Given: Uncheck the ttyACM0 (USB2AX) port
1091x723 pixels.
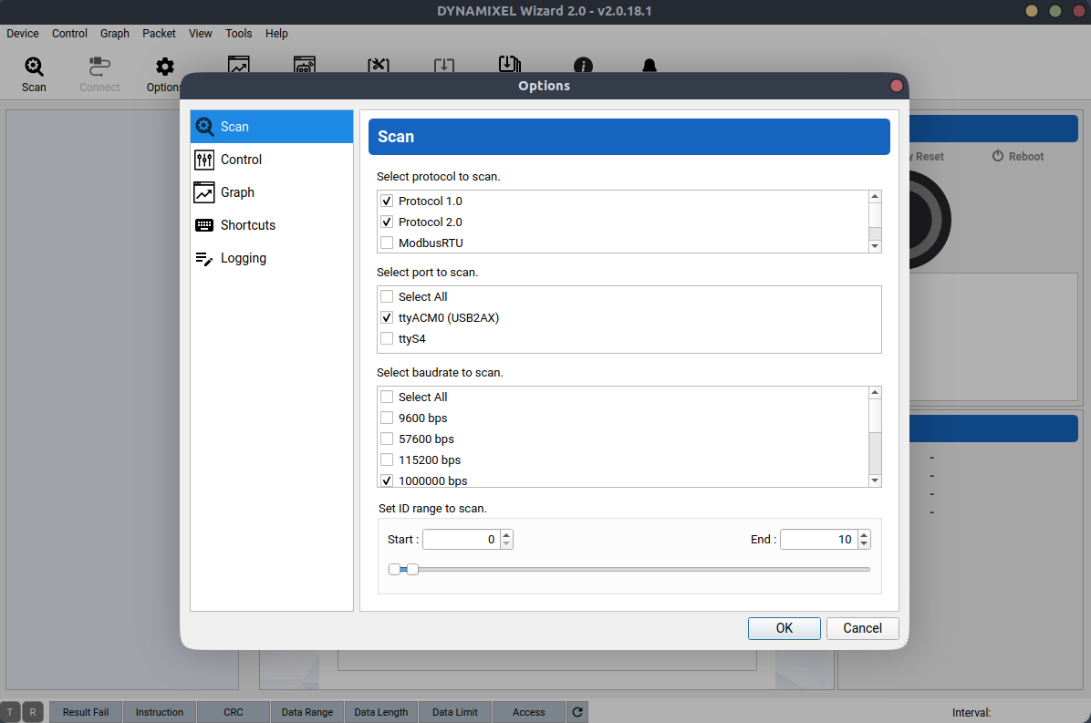Looking at the screenshot, I should (x=387, y=318).
